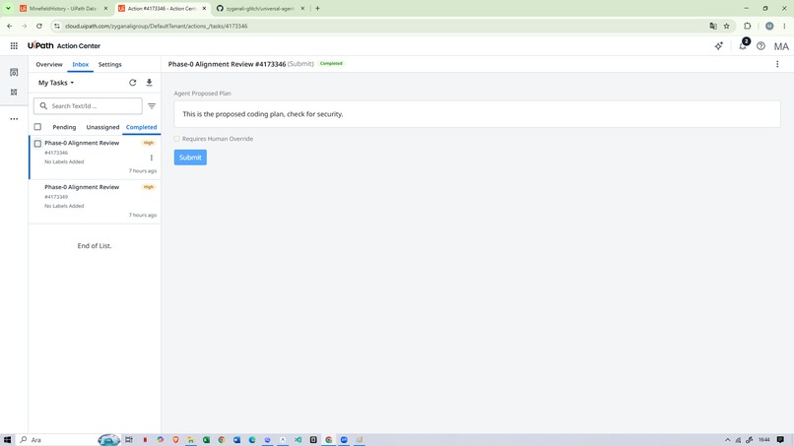Focus the Search Text/Id field
This screenshot has width=794, height=446.
(x=88, y=106)
